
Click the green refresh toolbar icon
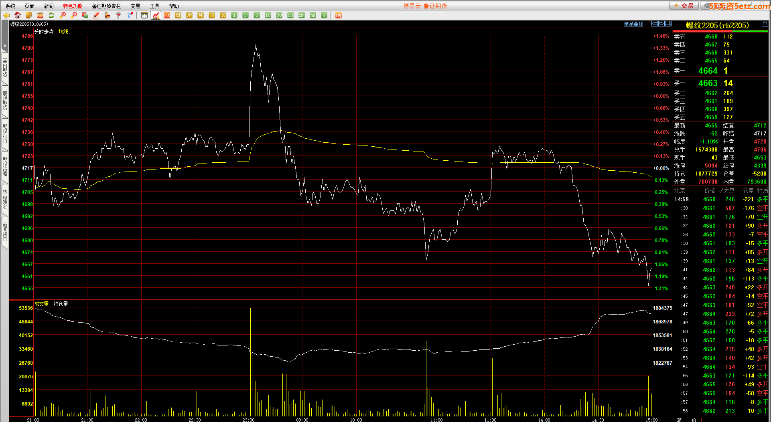[51, 15]
